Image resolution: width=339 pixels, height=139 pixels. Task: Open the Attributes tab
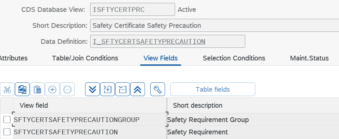pyautogui.click(x=13, y=58)
